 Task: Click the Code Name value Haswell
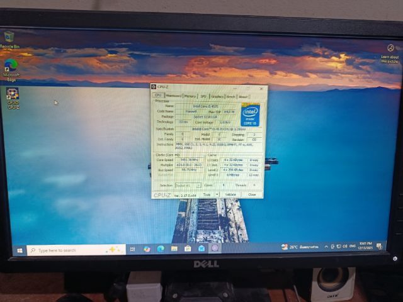191,111
